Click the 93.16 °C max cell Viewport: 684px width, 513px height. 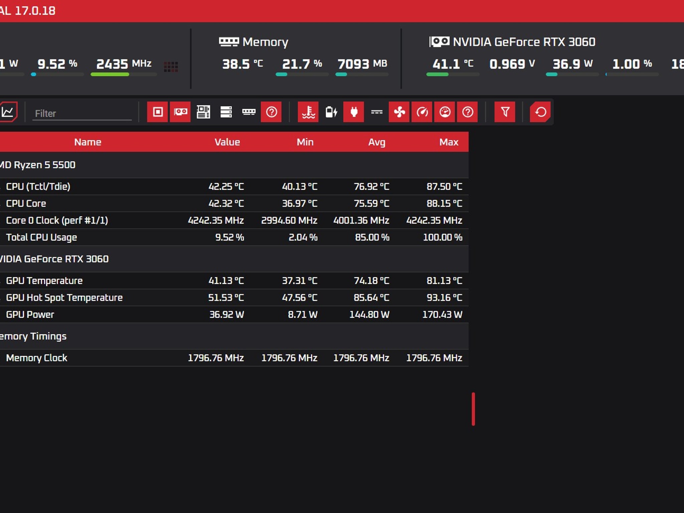[445, 298]
